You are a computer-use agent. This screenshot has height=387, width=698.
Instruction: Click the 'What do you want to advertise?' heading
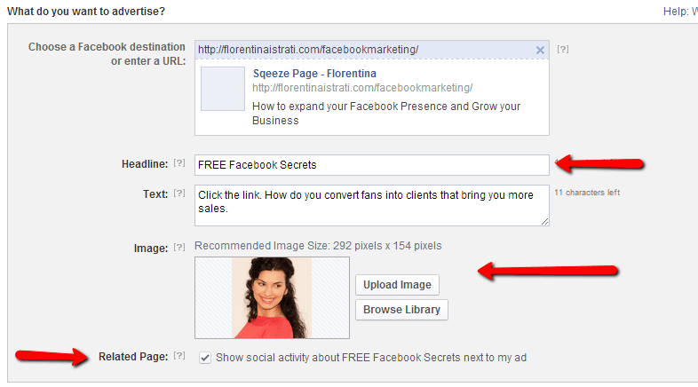86,12
